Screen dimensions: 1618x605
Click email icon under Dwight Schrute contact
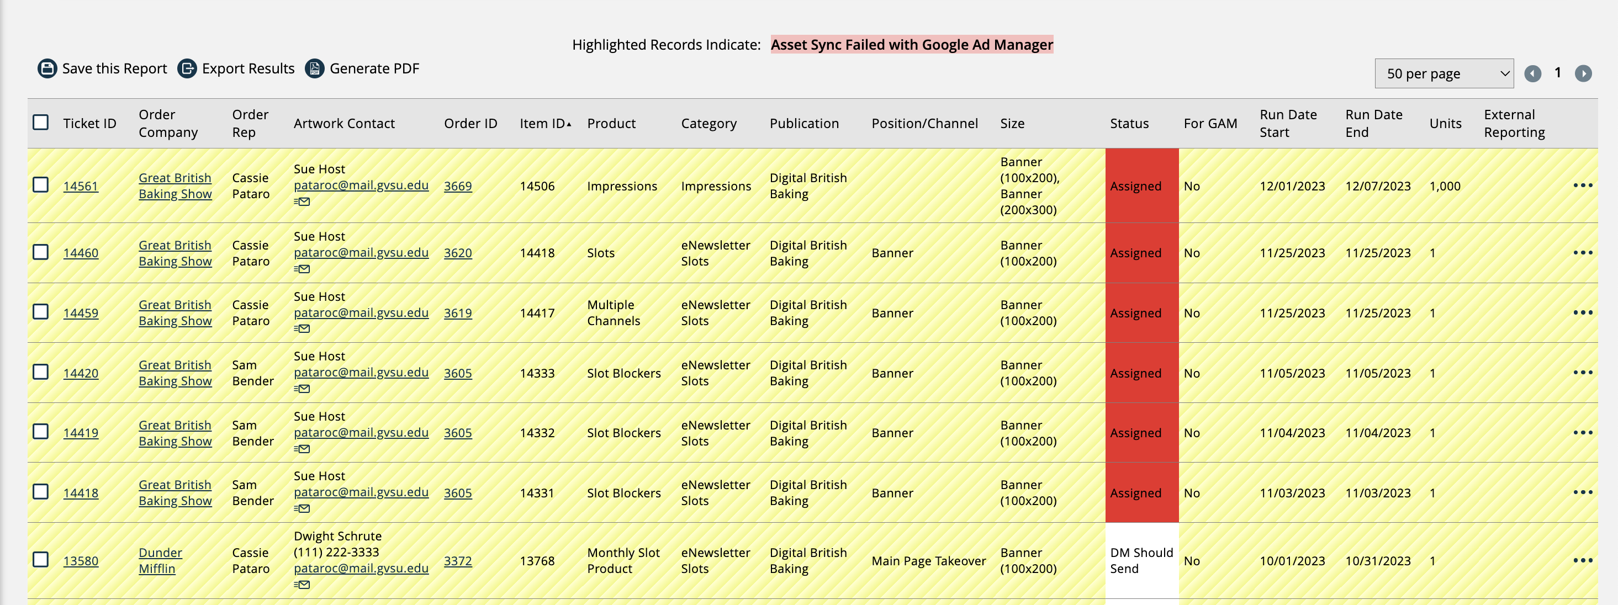pos(302,585)
